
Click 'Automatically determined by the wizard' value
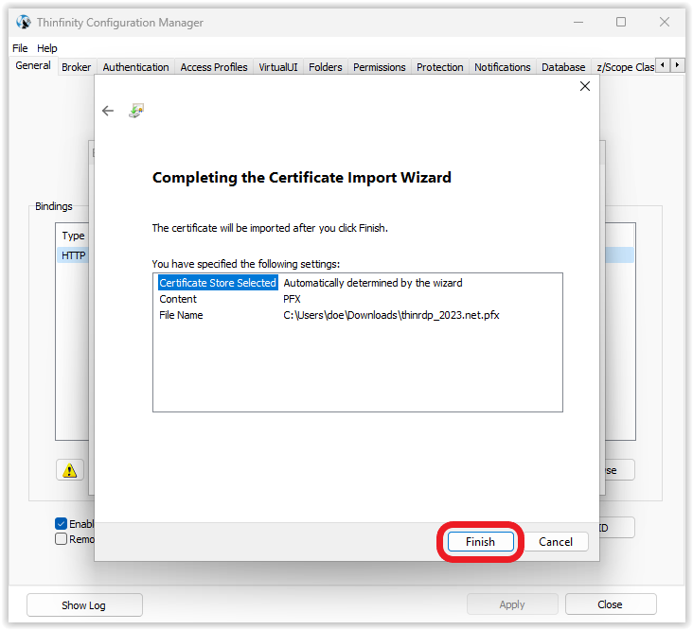(x=373, y=283)
